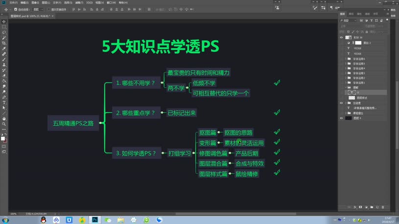Select the Dodge tool
The height and width of the screenshot is (224, 399).
[4, 92]
